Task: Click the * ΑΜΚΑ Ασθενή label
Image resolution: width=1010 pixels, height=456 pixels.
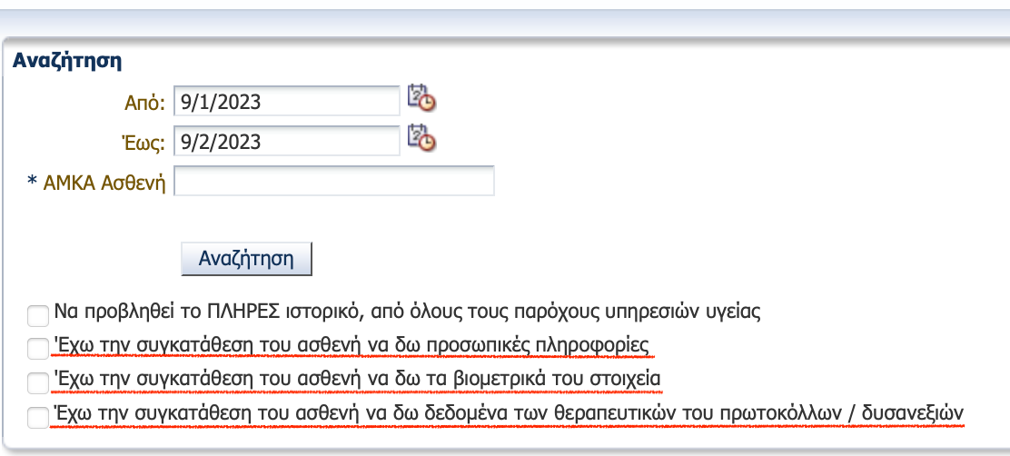Action: coord(96,183)
